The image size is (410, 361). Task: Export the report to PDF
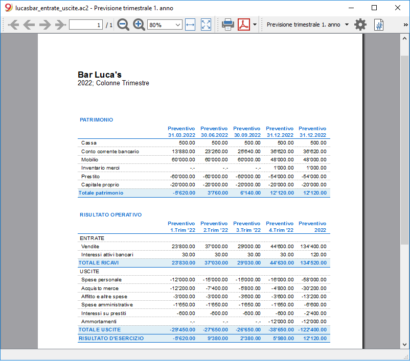point(244,25)
